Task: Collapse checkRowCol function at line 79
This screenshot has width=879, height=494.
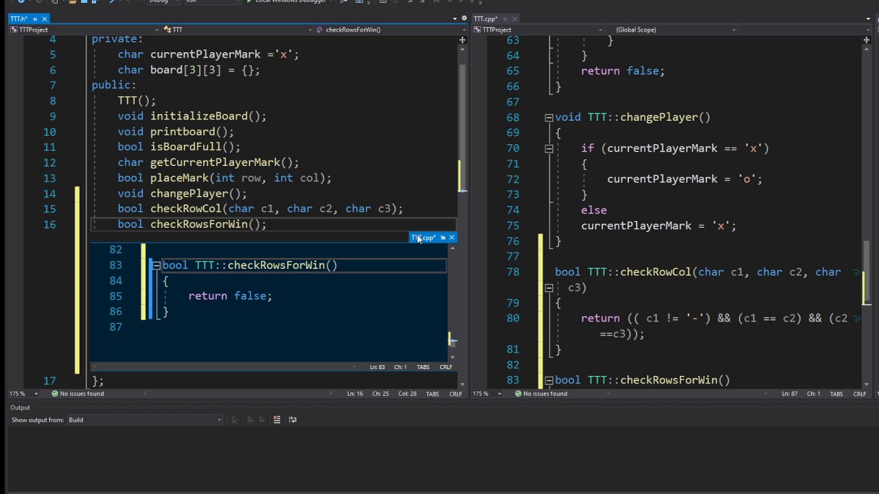Action: (x=549, y=288)
